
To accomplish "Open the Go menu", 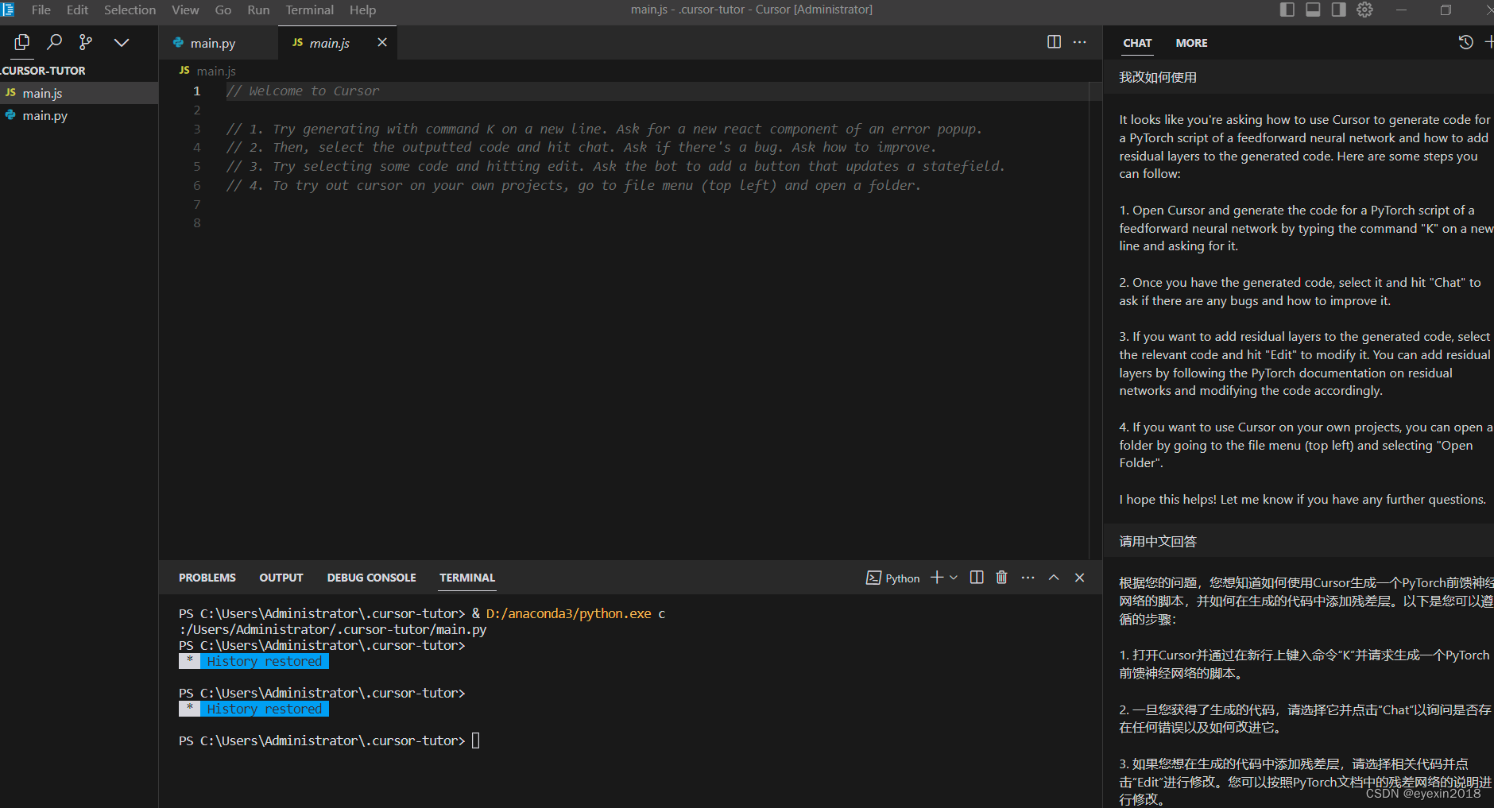I will point(223,10).
